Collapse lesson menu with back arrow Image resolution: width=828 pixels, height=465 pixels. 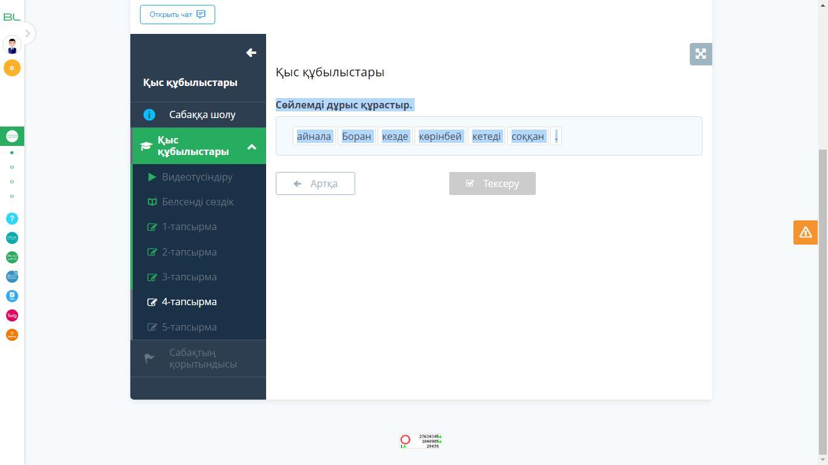[x=251, y=53]
